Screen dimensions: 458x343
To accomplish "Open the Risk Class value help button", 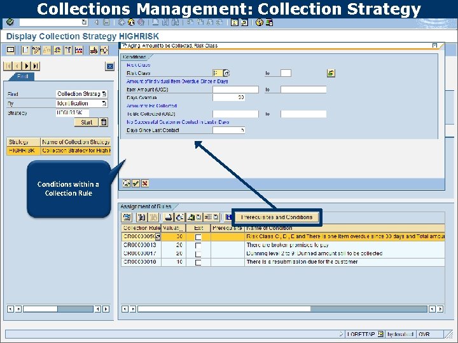I will 226,73.
